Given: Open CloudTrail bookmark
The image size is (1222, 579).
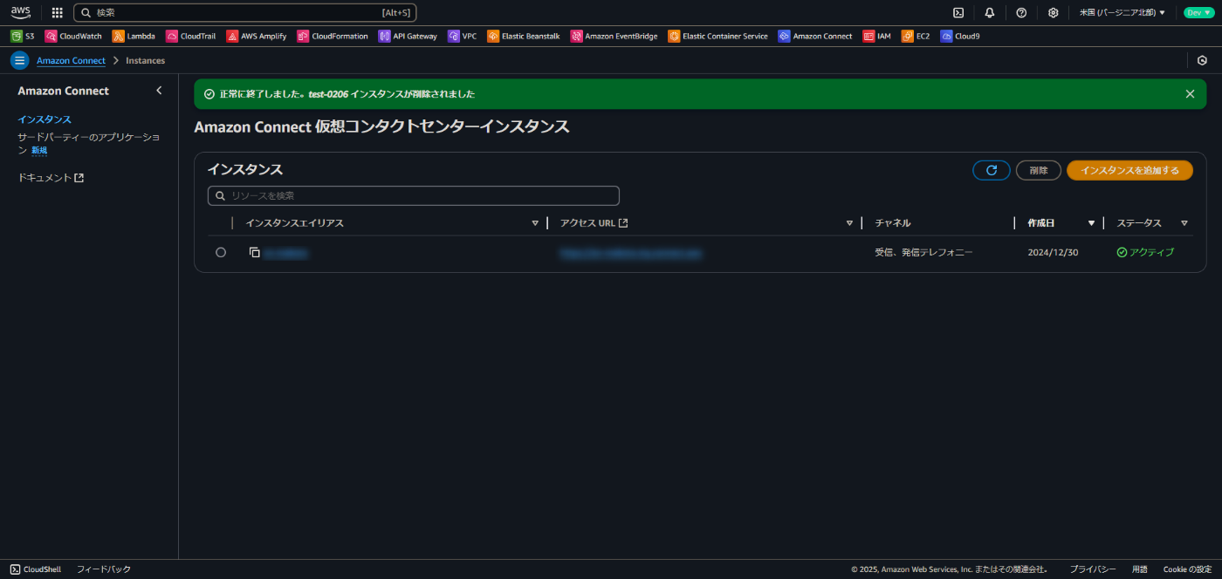Looking at the screenshot, I should click(x=190, y=37).
